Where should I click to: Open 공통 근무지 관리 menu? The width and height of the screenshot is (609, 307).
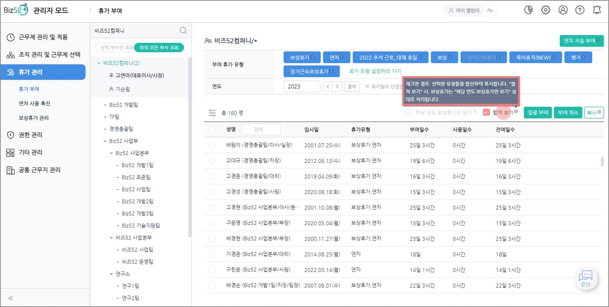[39, 170]
